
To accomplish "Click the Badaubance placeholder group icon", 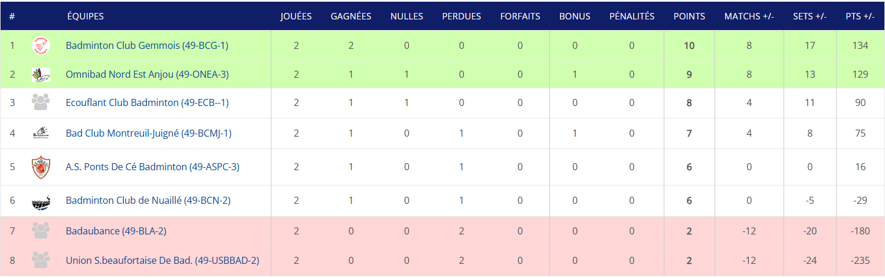I will click(41, 231).
